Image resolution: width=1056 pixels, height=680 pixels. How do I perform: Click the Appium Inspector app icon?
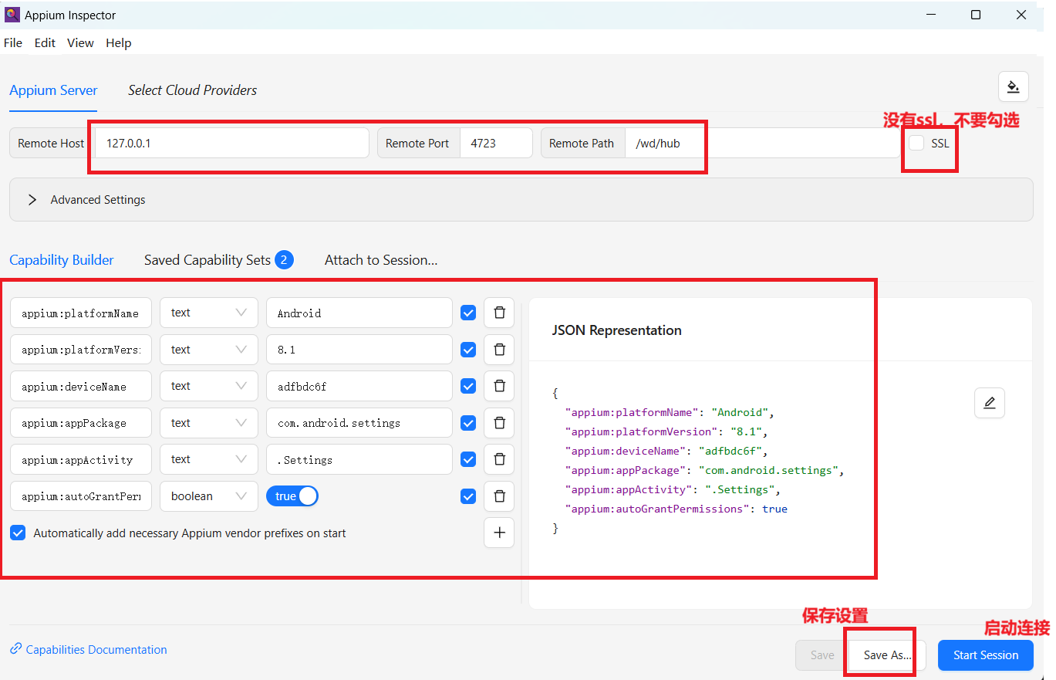pyautogui.click(x=12, y=15)
